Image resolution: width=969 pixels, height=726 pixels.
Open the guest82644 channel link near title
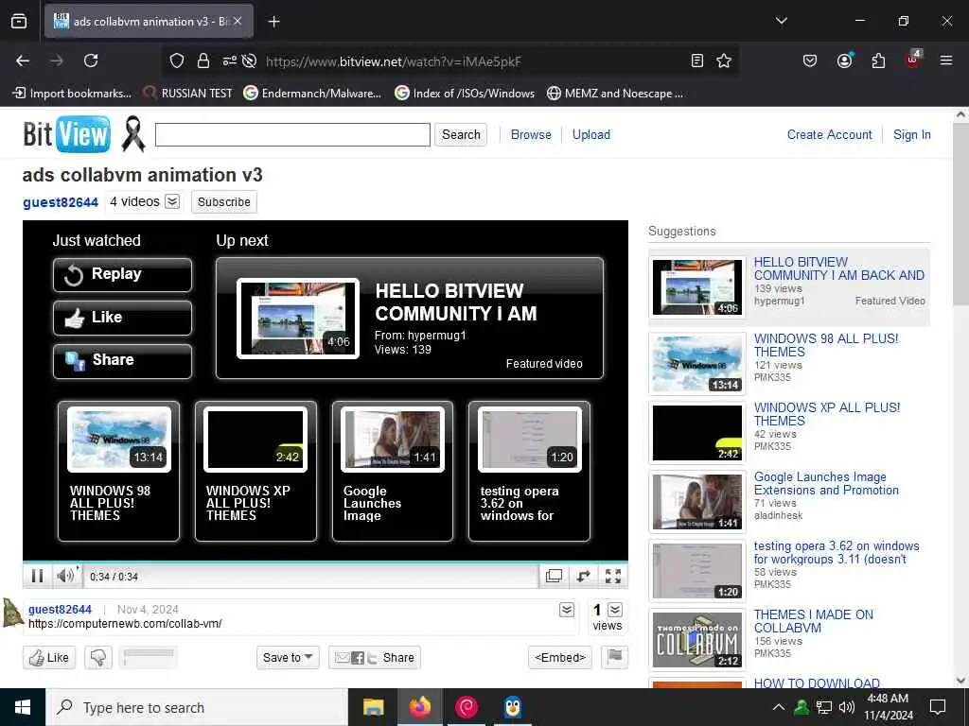(61, 202)
